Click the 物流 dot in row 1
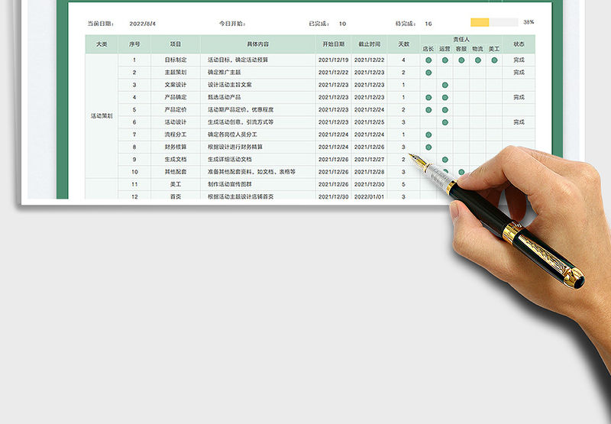This screenshot has width=611, height=424. [478, 60]
